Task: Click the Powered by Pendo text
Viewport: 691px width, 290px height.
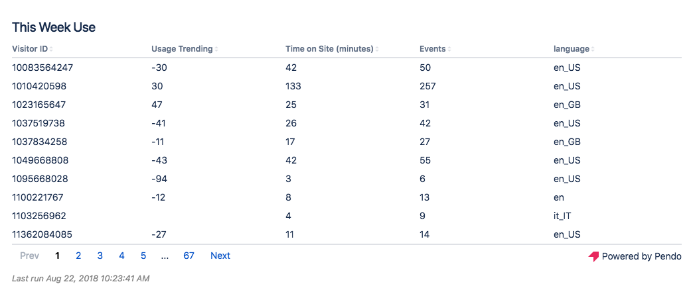Action: click(x=642, y=257)
